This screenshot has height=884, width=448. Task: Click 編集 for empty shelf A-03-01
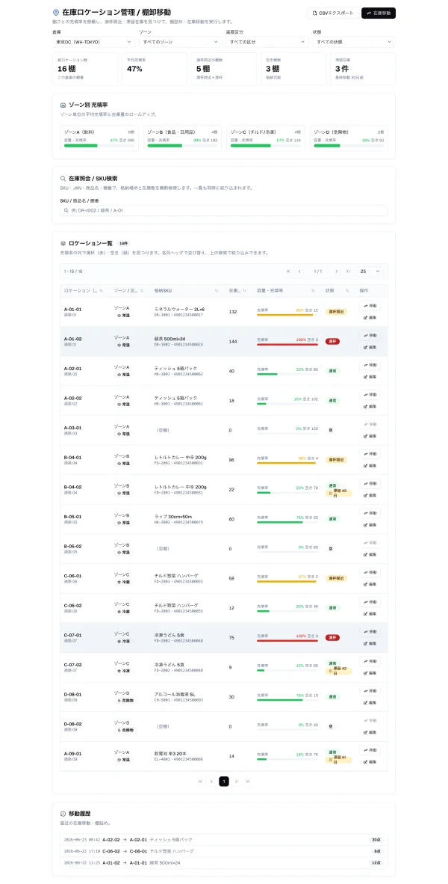[370, 436]
